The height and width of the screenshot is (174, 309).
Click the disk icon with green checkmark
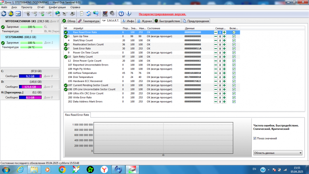(42, 14)
